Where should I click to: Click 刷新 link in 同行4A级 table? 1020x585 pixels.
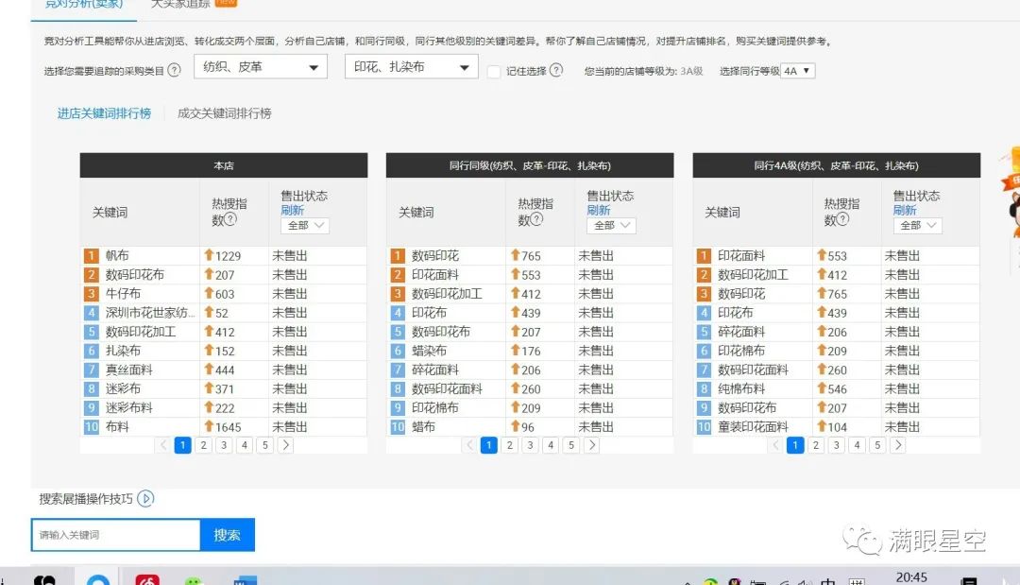coord(904,210)
